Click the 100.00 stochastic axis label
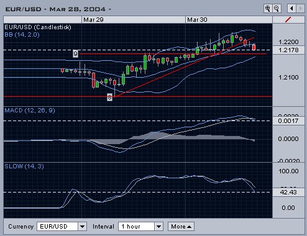This screenshot has width=307, height=236. pos(288,171)
